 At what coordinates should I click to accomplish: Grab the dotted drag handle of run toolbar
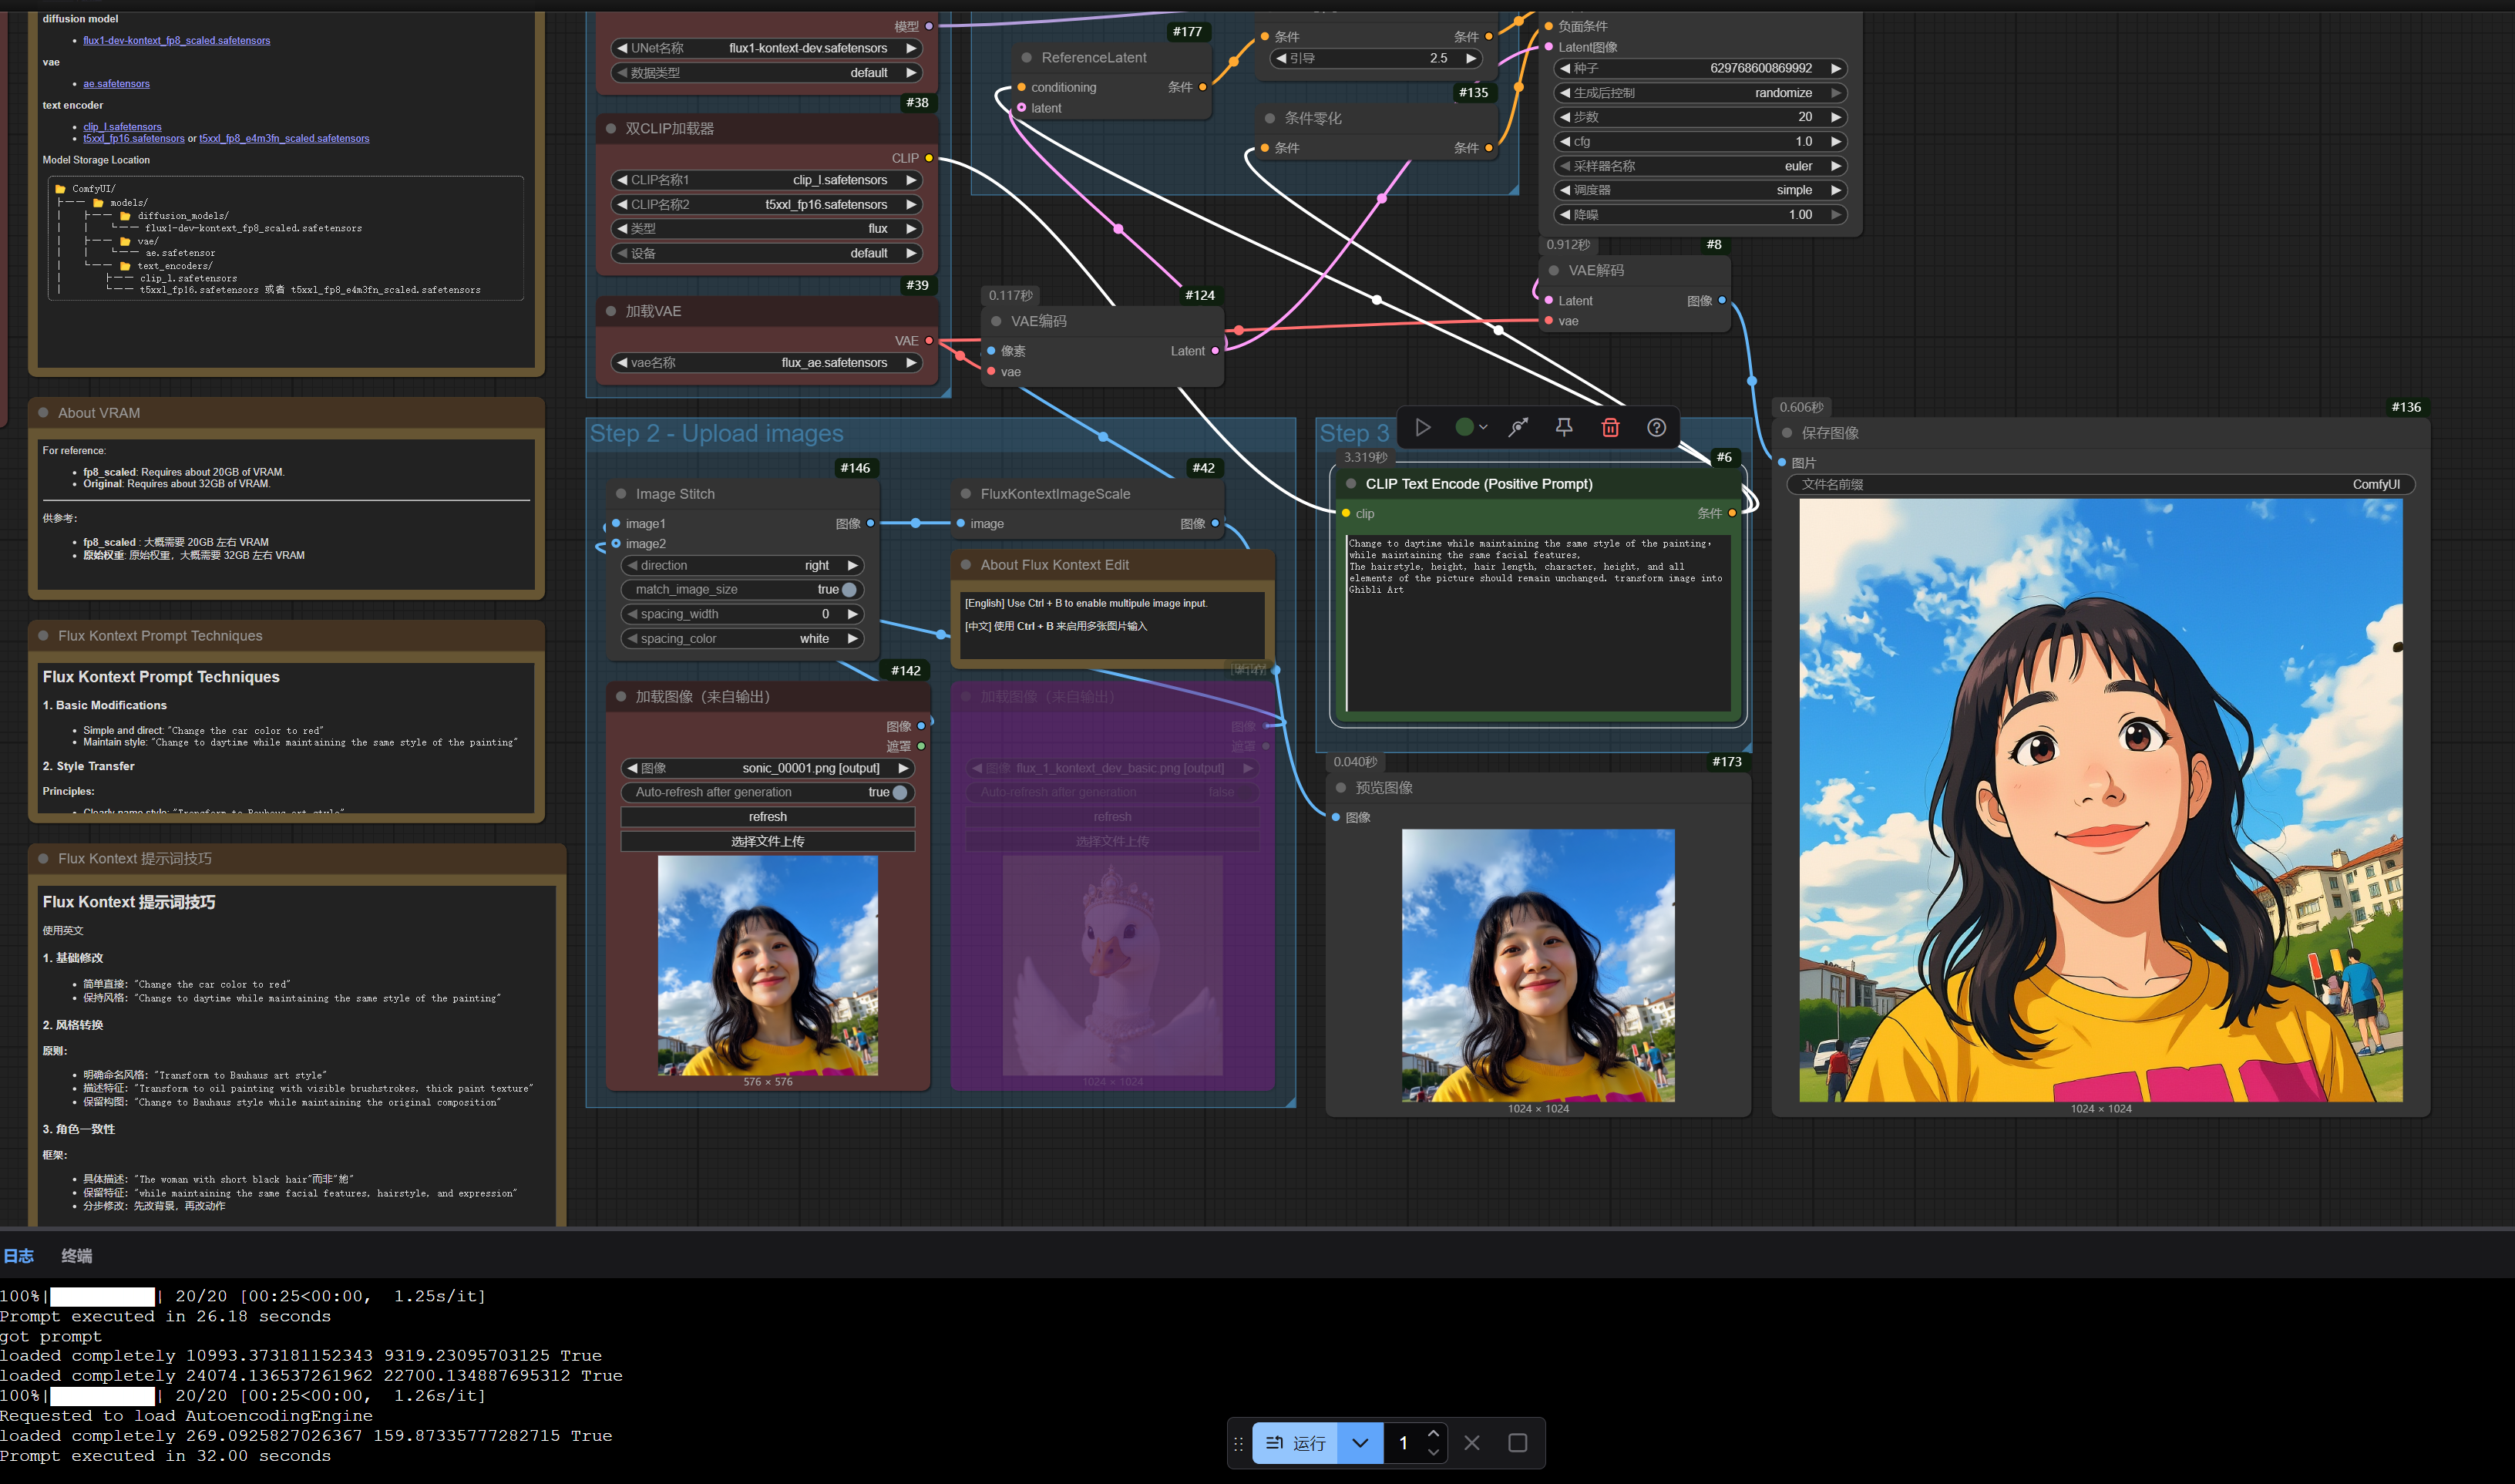(1239, 1443)
